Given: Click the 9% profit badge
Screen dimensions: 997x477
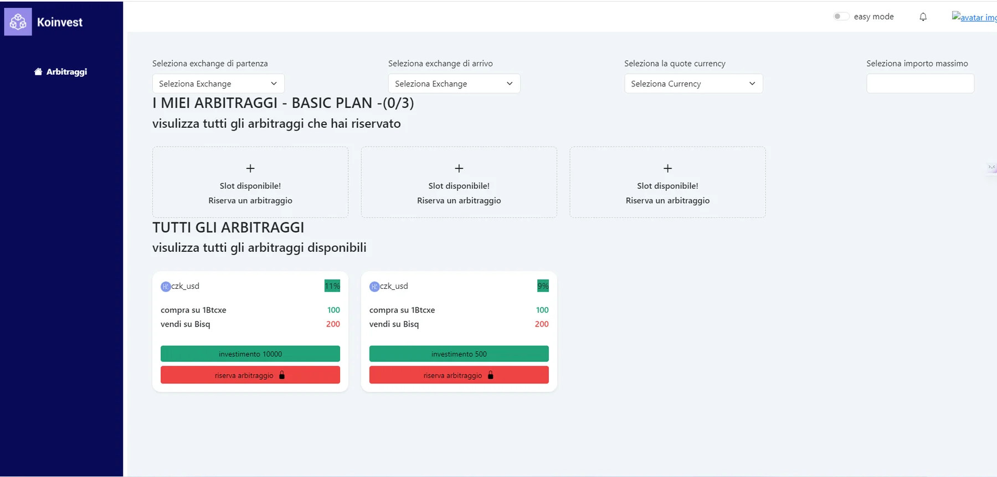Looking at the screenshot, I should pyautogui.click(x=543, y=286).
